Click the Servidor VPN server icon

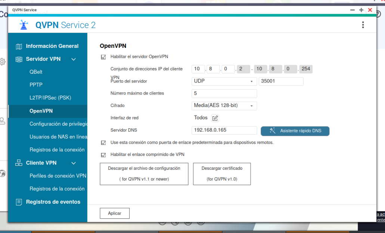[x=19, y=59]
